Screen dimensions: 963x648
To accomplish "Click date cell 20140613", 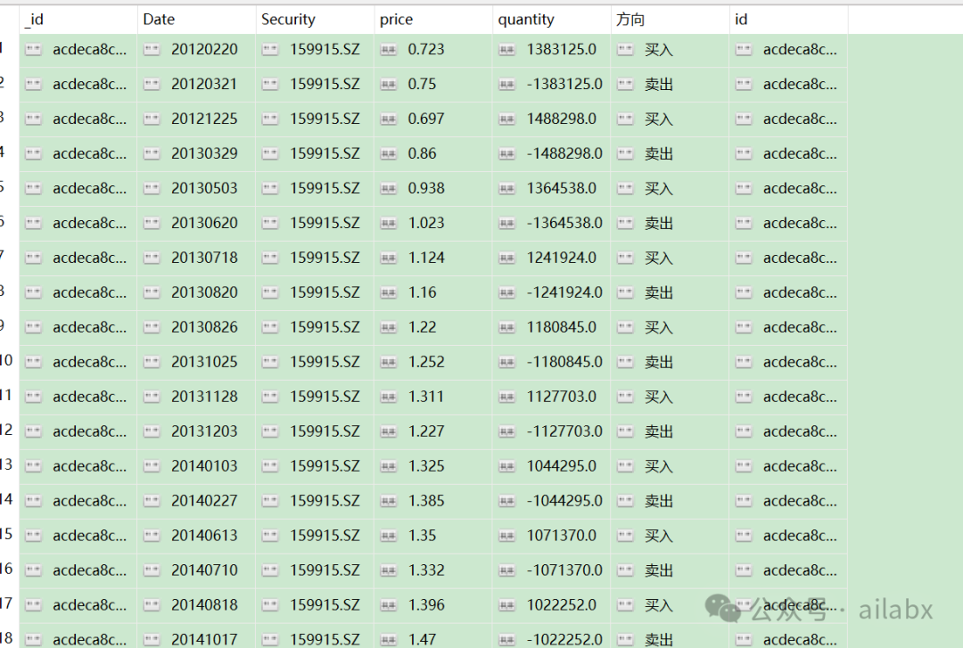I will 204,536.
